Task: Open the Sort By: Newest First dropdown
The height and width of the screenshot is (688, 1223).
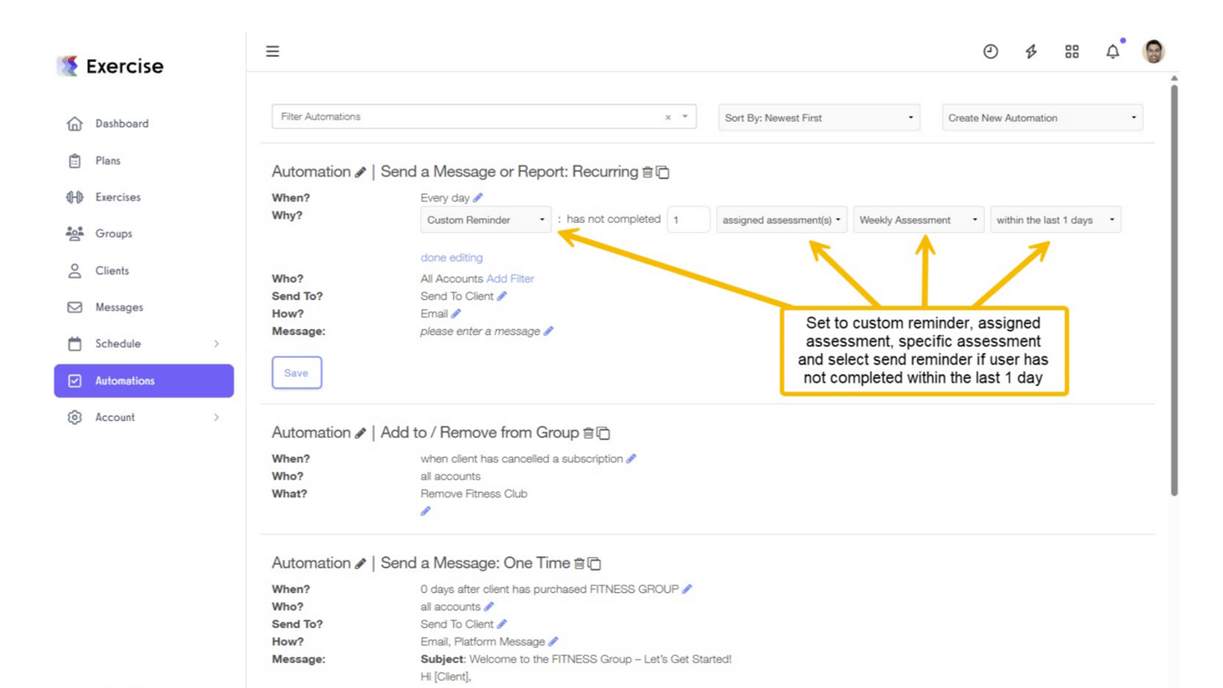Action: tap(817, 116)
